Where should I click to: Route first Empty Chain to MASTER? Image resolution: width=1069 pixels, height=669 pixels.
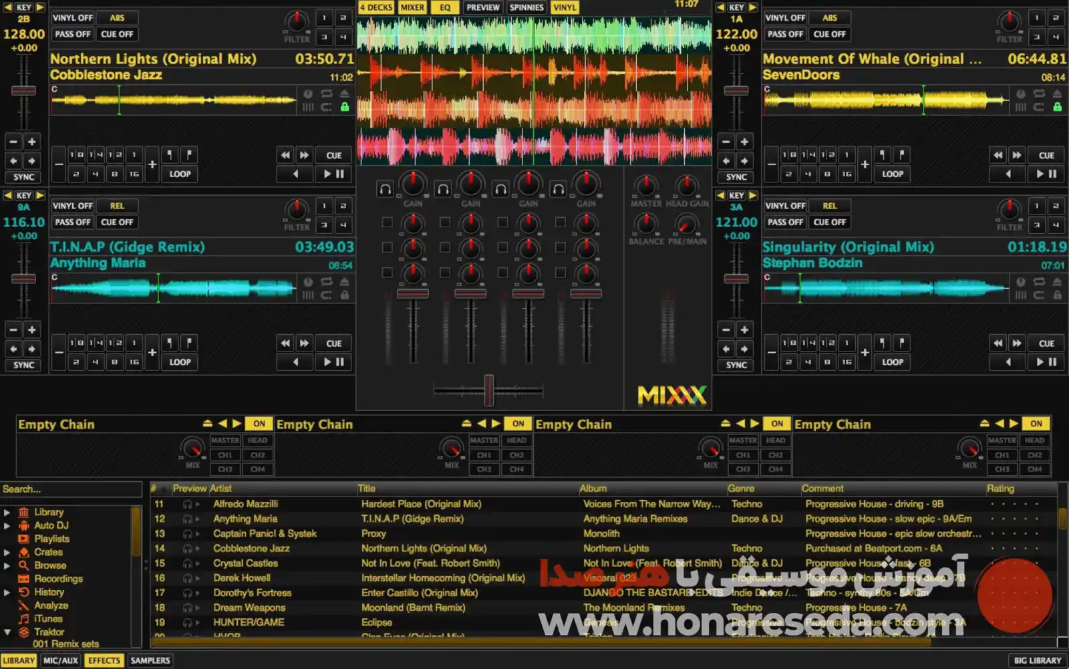tap(225, 440)
